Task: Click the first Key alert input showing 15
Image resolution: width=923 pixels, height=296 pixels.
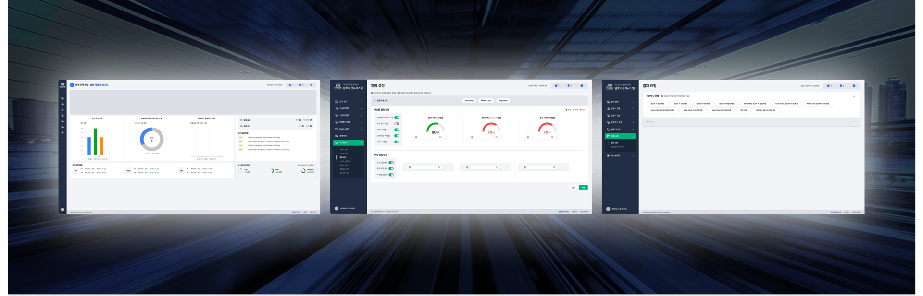Action: pos(428,167)
